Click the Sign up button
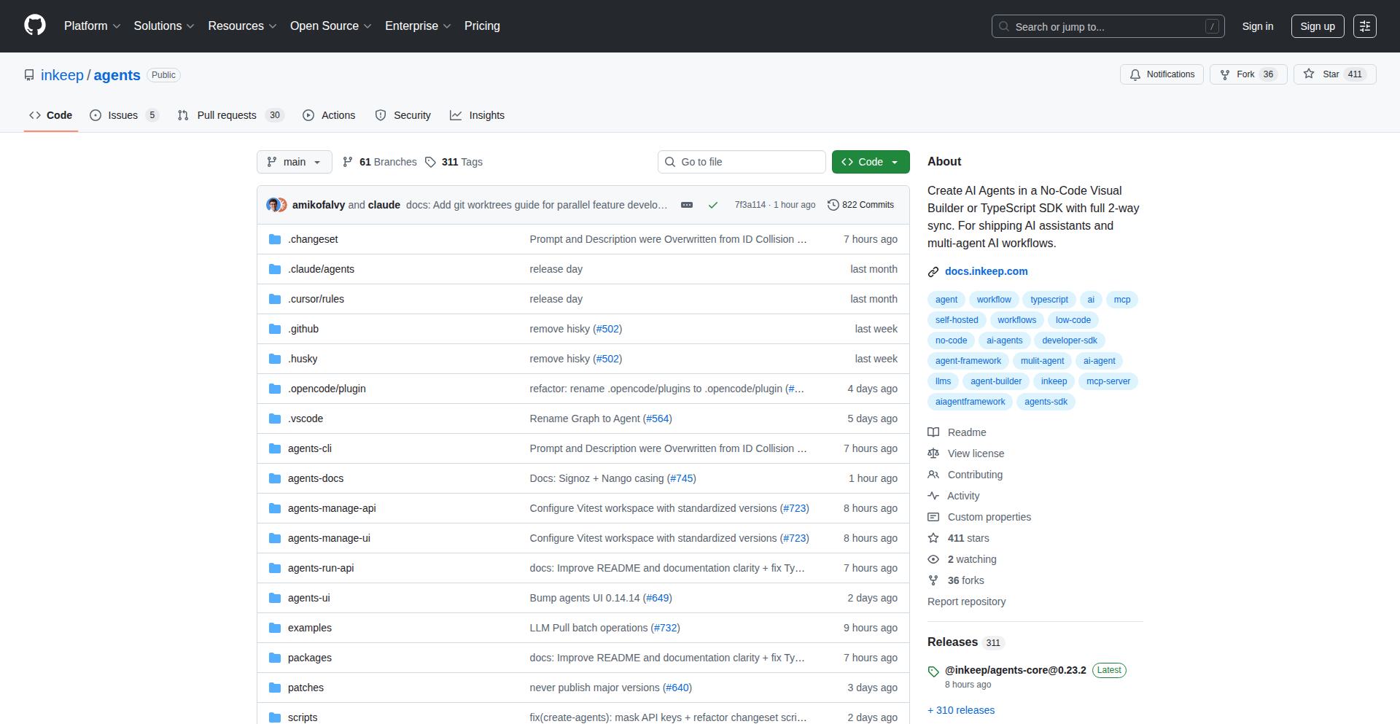The width and height of the screenshot is (1400, 724). [x=1317, y=26]
